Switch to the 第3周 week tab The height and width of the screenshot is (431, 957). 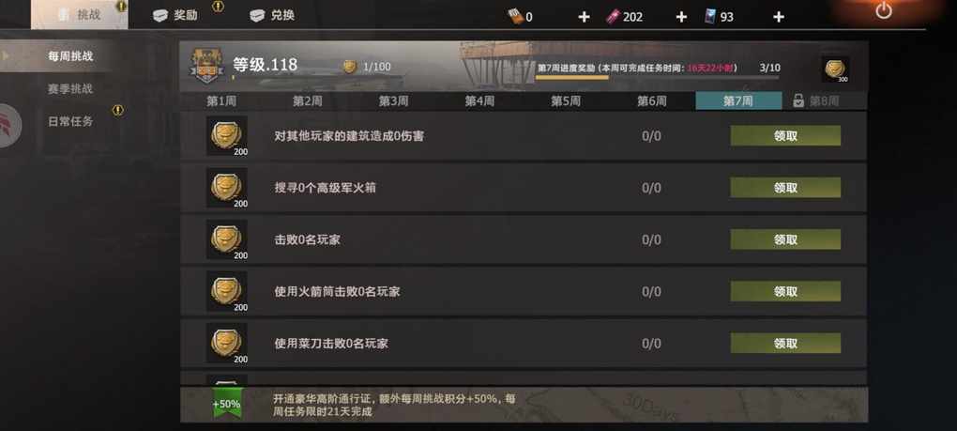[x=394, y=101]
